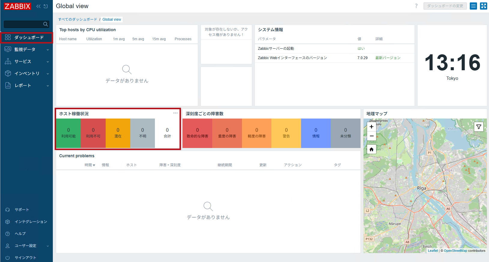
Task: Hide the sidebar with the arrow-box icon
Action: (46, 6)
